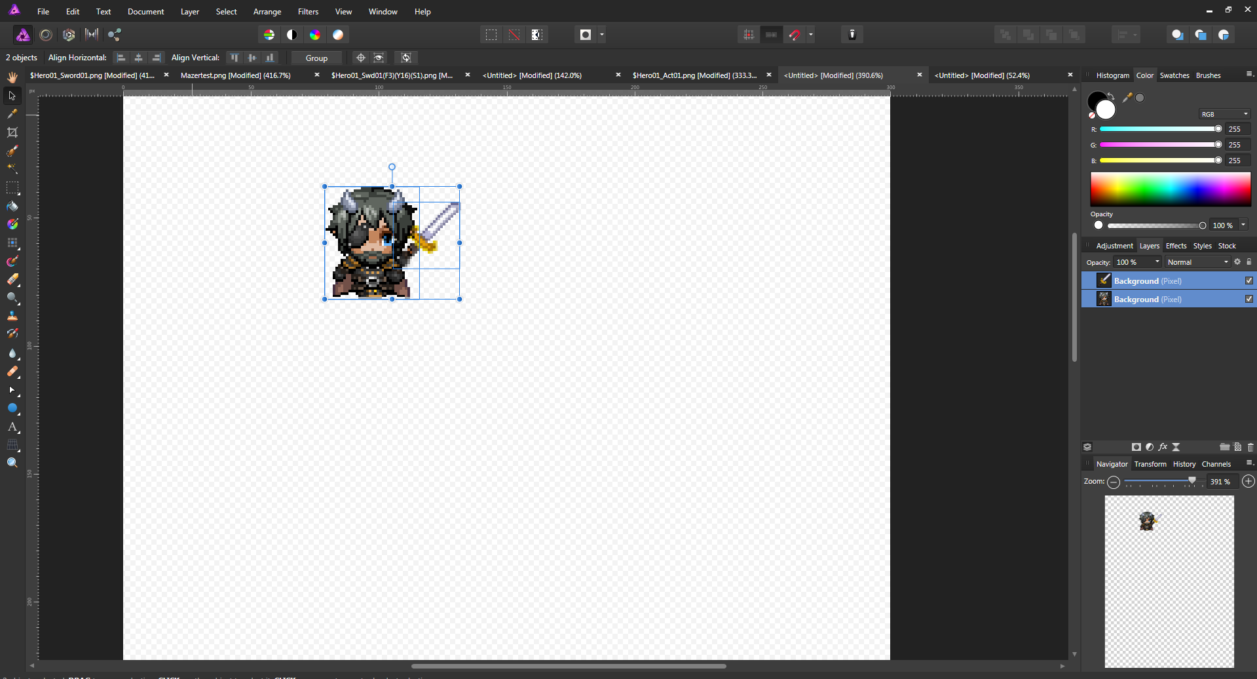Open the Quick Mask options dropdown

602,35
